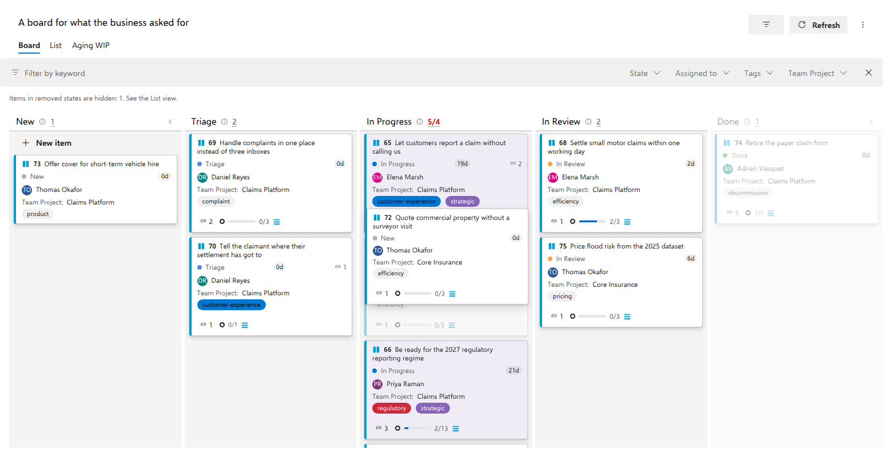Click Elena Marsh's avatar on card 68
The image size is (892, 457).
coord(553,177)
